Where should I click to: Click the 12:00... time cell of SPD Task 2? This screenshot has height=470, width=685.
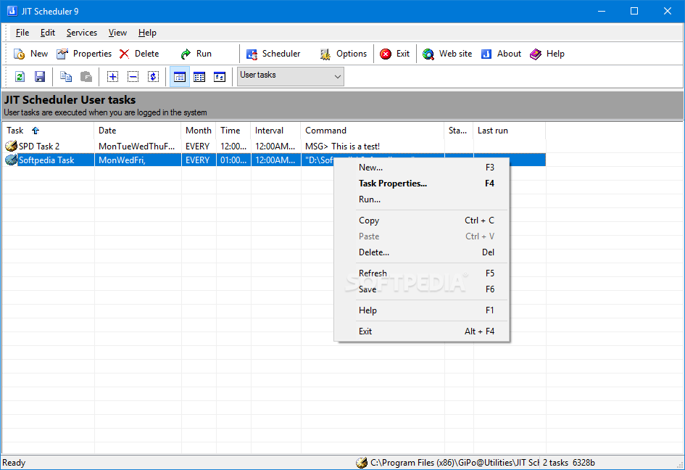click(233, 146)
